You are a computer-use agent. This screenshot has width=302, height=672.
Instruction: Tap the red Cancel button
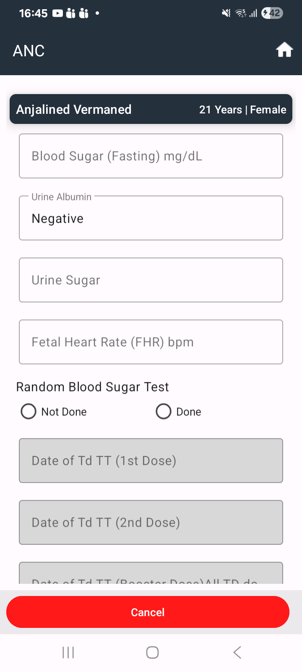pos(148,612)
